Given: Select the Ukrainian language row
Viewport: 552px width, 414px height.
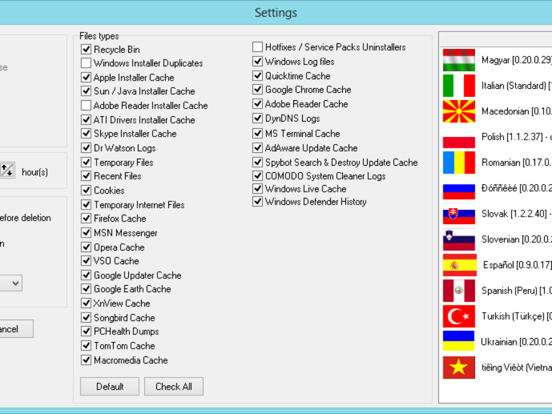Looking at the screenshot, I should (496, 342).
